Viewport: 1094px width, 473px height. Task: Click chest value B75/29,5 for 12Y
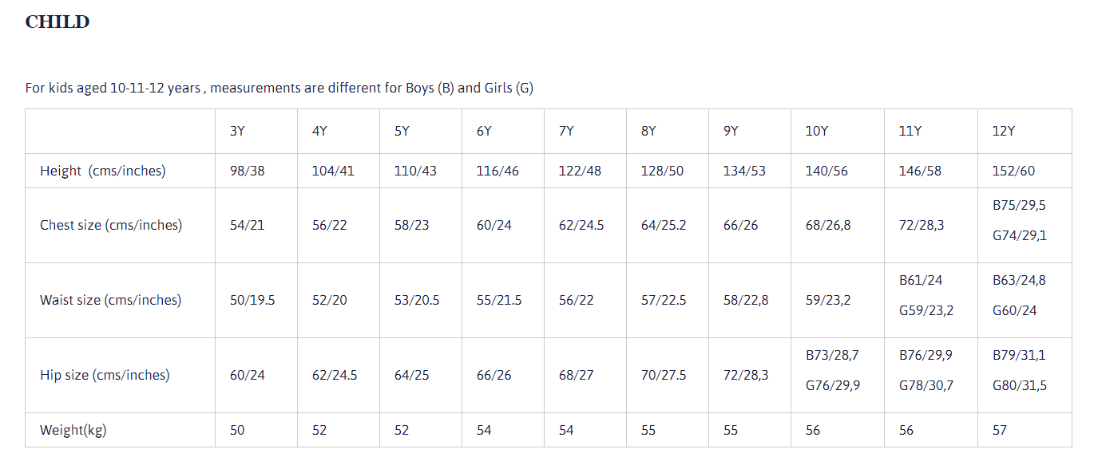(x=1019, y=205)
